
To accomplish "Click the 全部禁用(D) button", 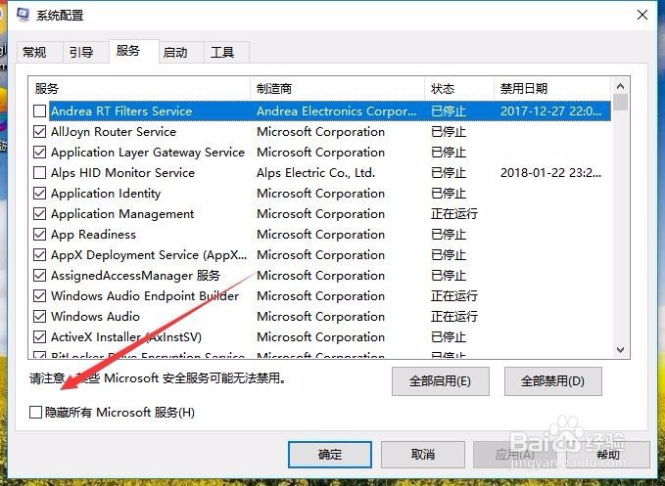I will tap(552, 381).
